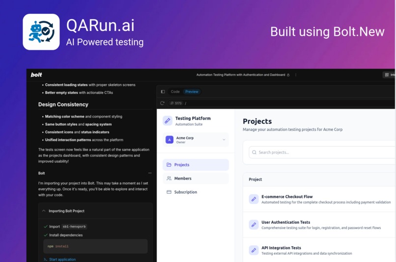
Task: Open Projects in the sidebar
Action: [x=196, y=165]
